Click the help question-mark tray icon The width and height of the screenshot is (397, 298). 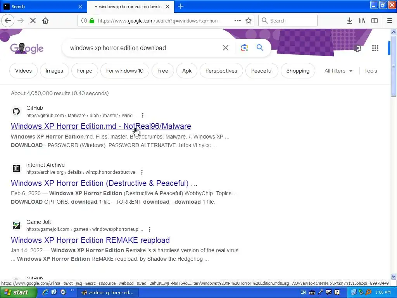tap(337, 293)
